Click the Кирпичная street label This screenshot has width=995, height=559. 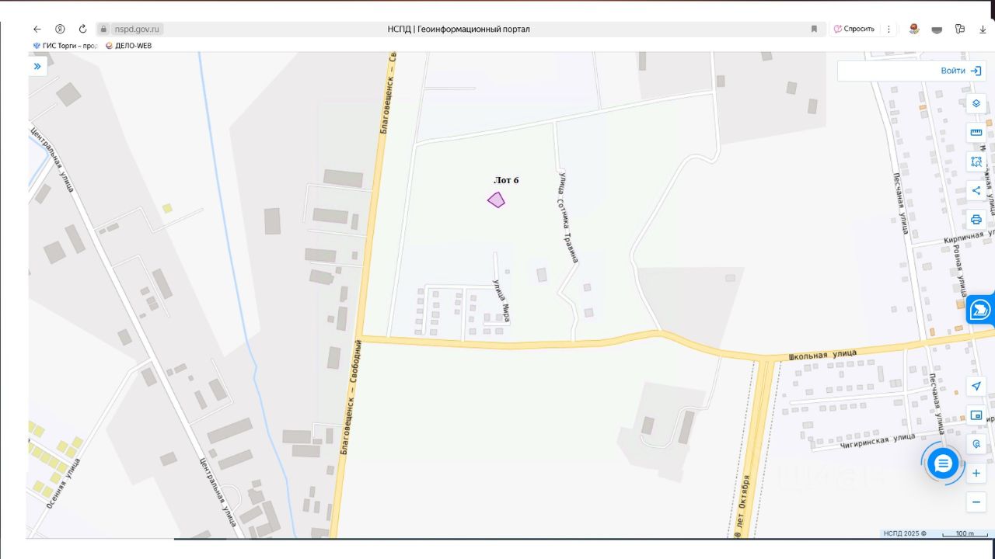click(x=970, y=236)
